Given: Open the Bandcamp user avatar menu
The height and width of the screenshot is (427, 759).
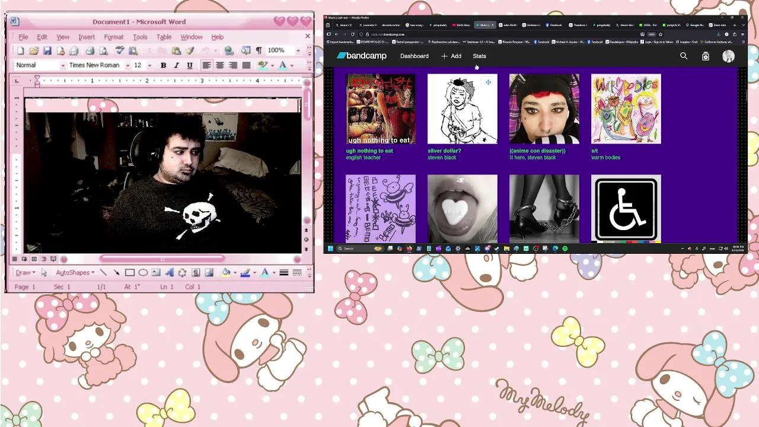Looking at the screenshot, I should point(728,56).
